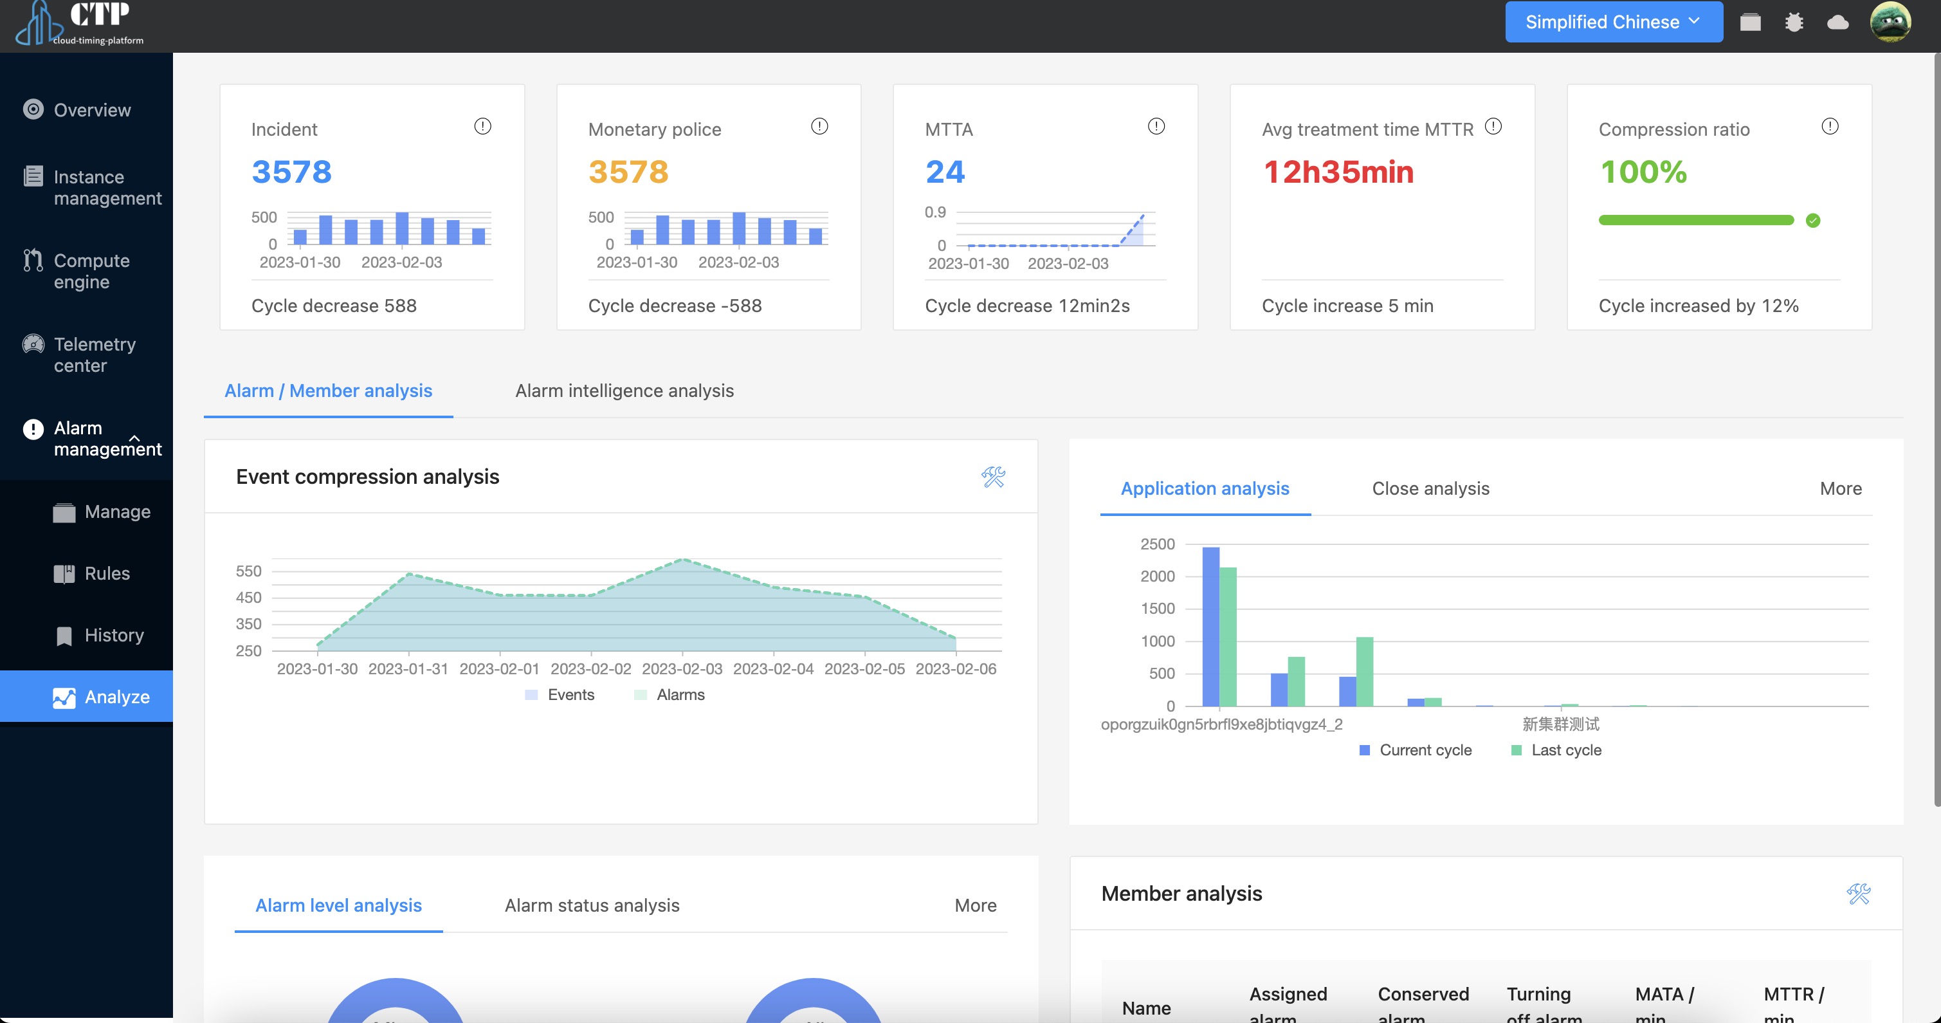
Task: Select Analyze menu item
Action: (x=87, y=697)
